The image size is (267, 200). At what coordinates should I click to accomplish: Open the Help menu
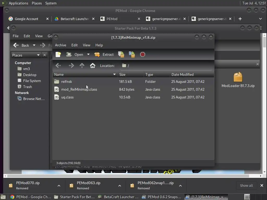pyautogui.click(x=99, y=45)
